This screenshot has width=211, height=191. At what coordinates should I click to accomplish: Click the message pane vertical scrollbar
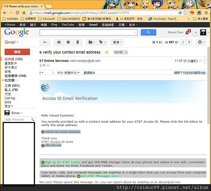click(209, 86)
